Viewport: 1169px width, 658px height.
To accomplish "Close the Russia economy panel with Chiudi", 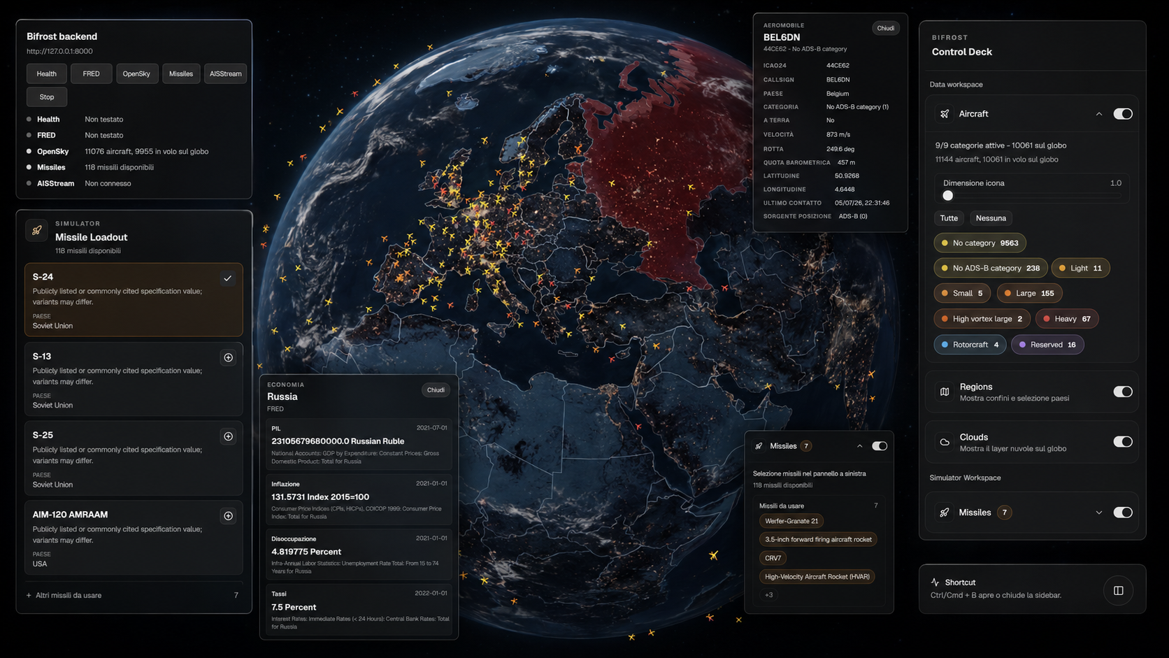I will tap(436, 390).
